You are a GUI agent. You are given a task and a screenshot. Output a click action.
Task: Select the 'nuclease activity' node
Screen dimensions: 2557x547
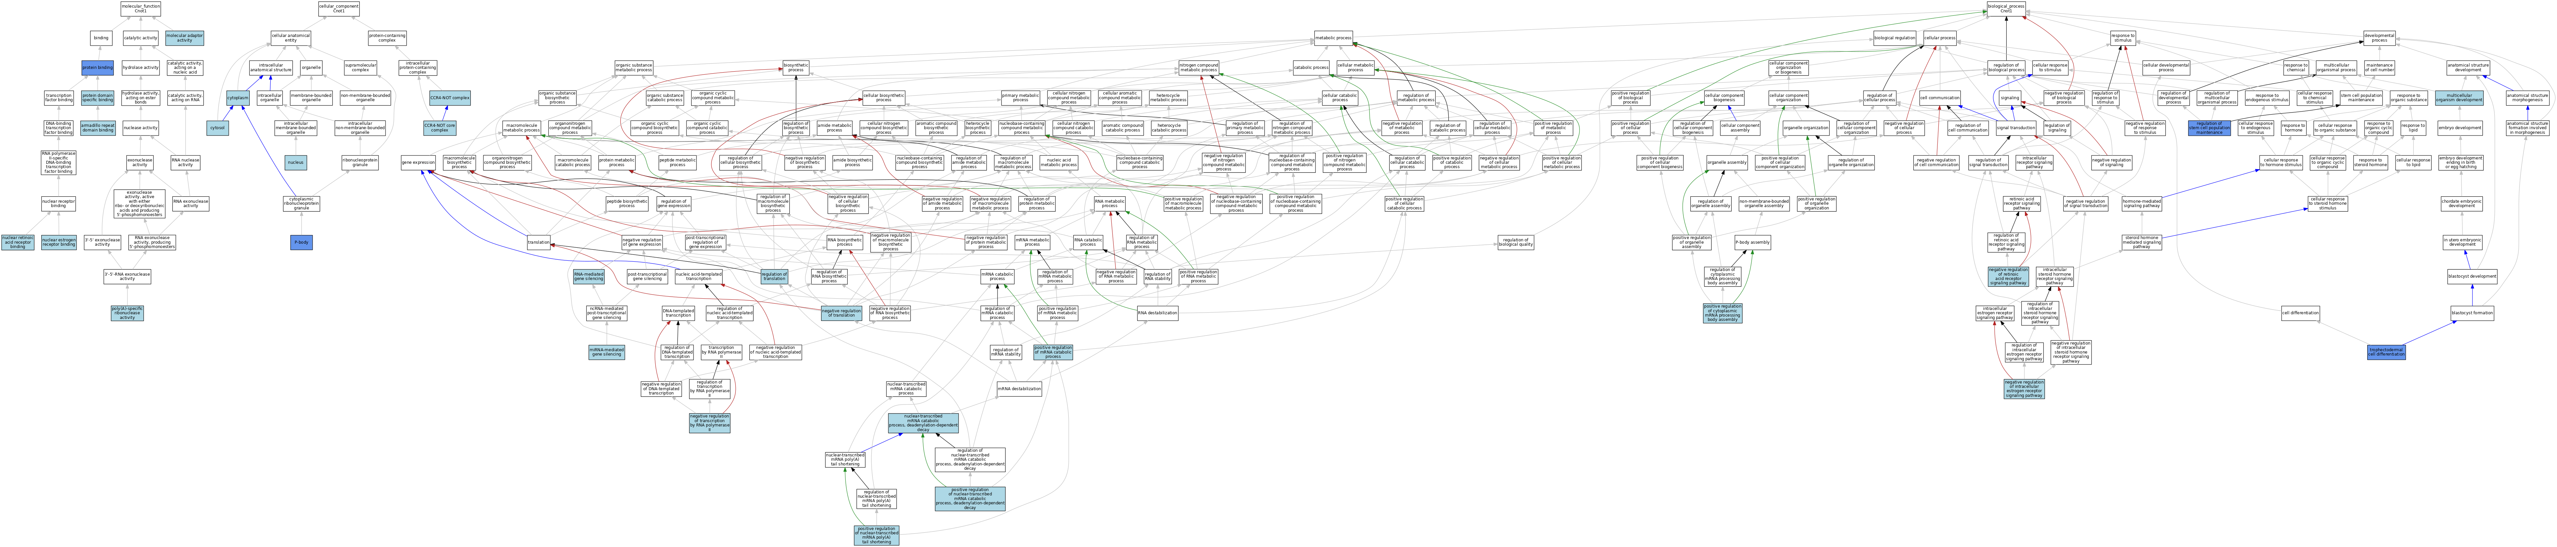(140, 128)
